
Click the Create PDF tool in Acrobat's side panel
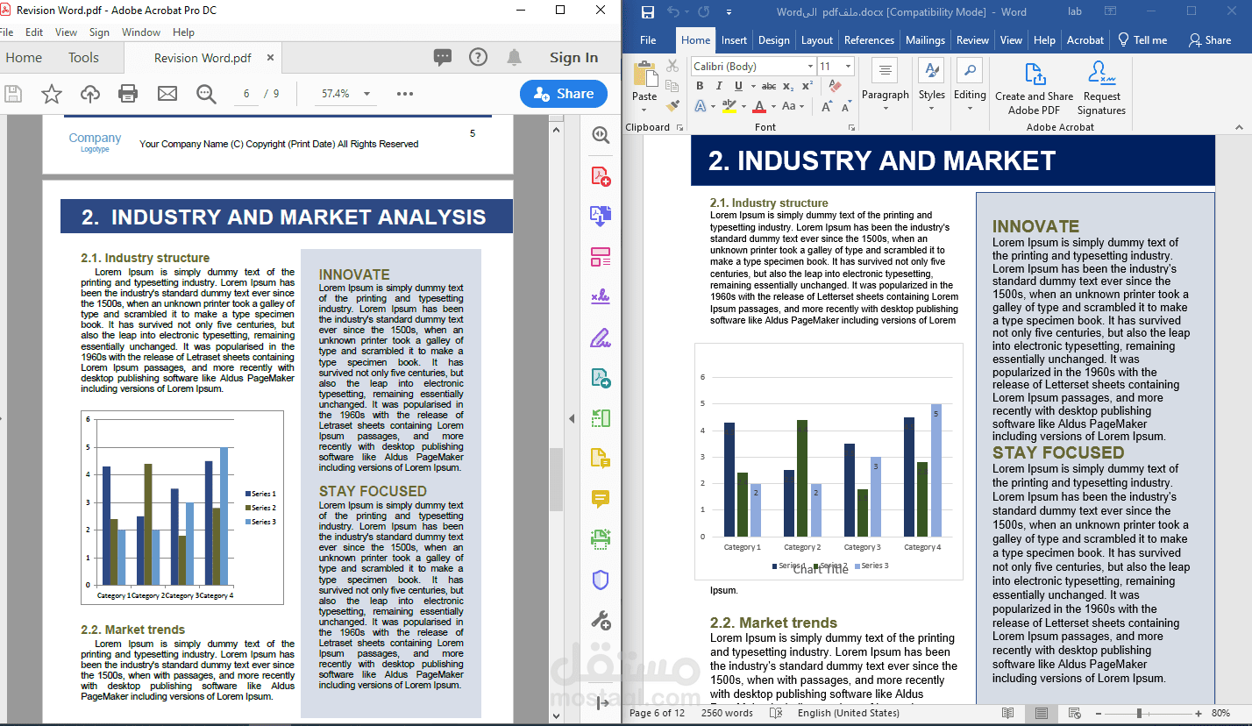(601, 175)
